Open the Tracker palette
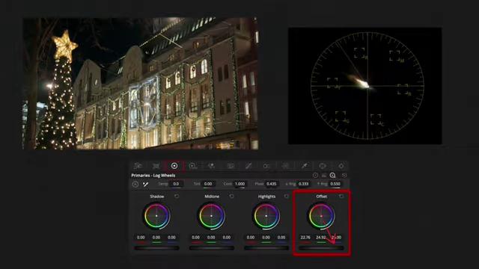Viewport: 479px width, 269px height. (x=341, y=166)
